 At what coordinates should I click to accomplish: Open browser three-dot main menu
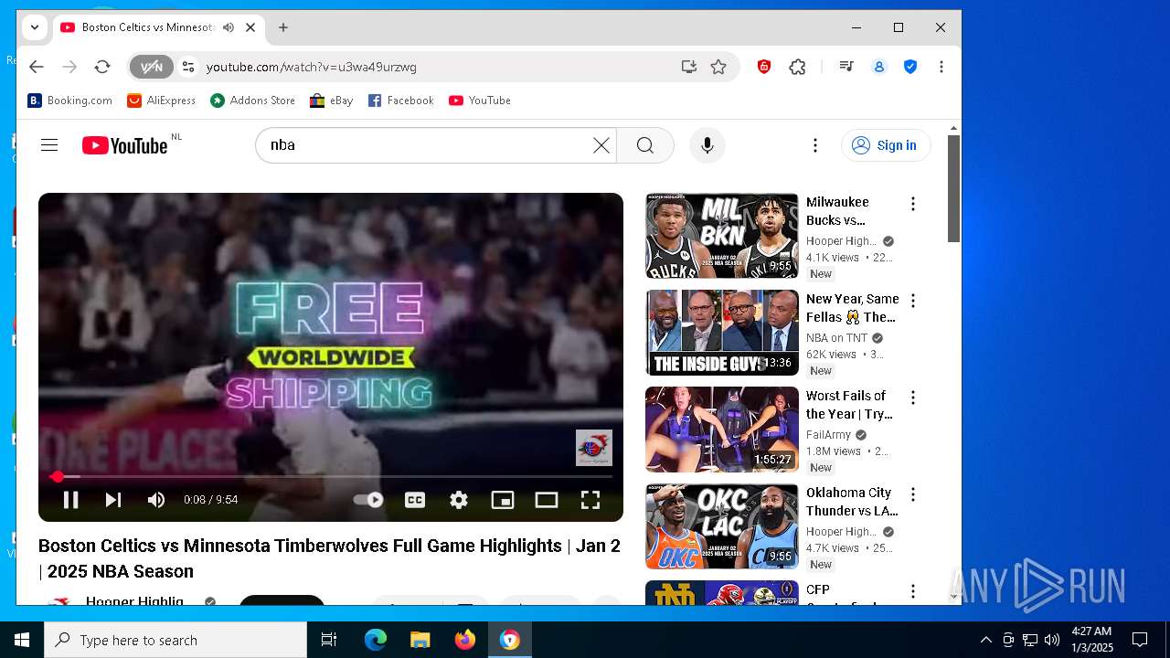(x=941, y=67)
